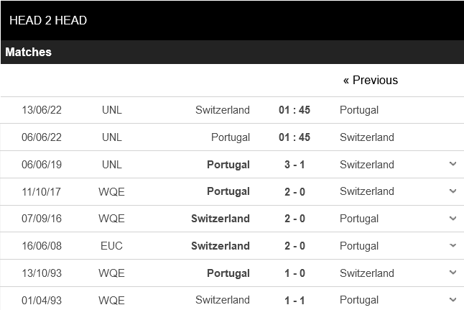
Task: Go to Previous matches
Action: pyautogui.click(x=370, y=80)
